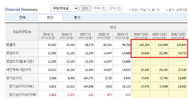Select the 2019/12 column header
This screenshot has width=189, height=98.
pyautogui.click(x=48, y=36)
